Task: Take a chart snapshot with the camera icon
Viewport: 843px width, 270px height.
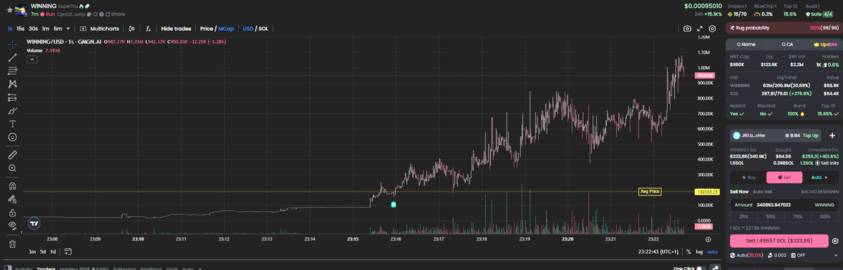Action: pyautogui.click(x=687, y=29)
